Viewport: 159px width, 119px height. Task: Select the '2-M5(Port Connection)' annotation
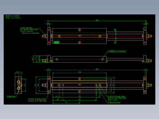[116, 51]
